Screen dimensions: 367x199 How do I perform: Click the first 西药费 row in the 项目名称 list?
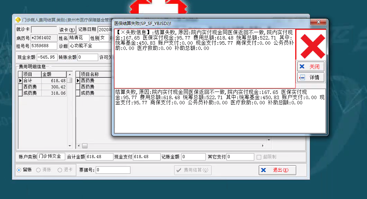[96, 81]
